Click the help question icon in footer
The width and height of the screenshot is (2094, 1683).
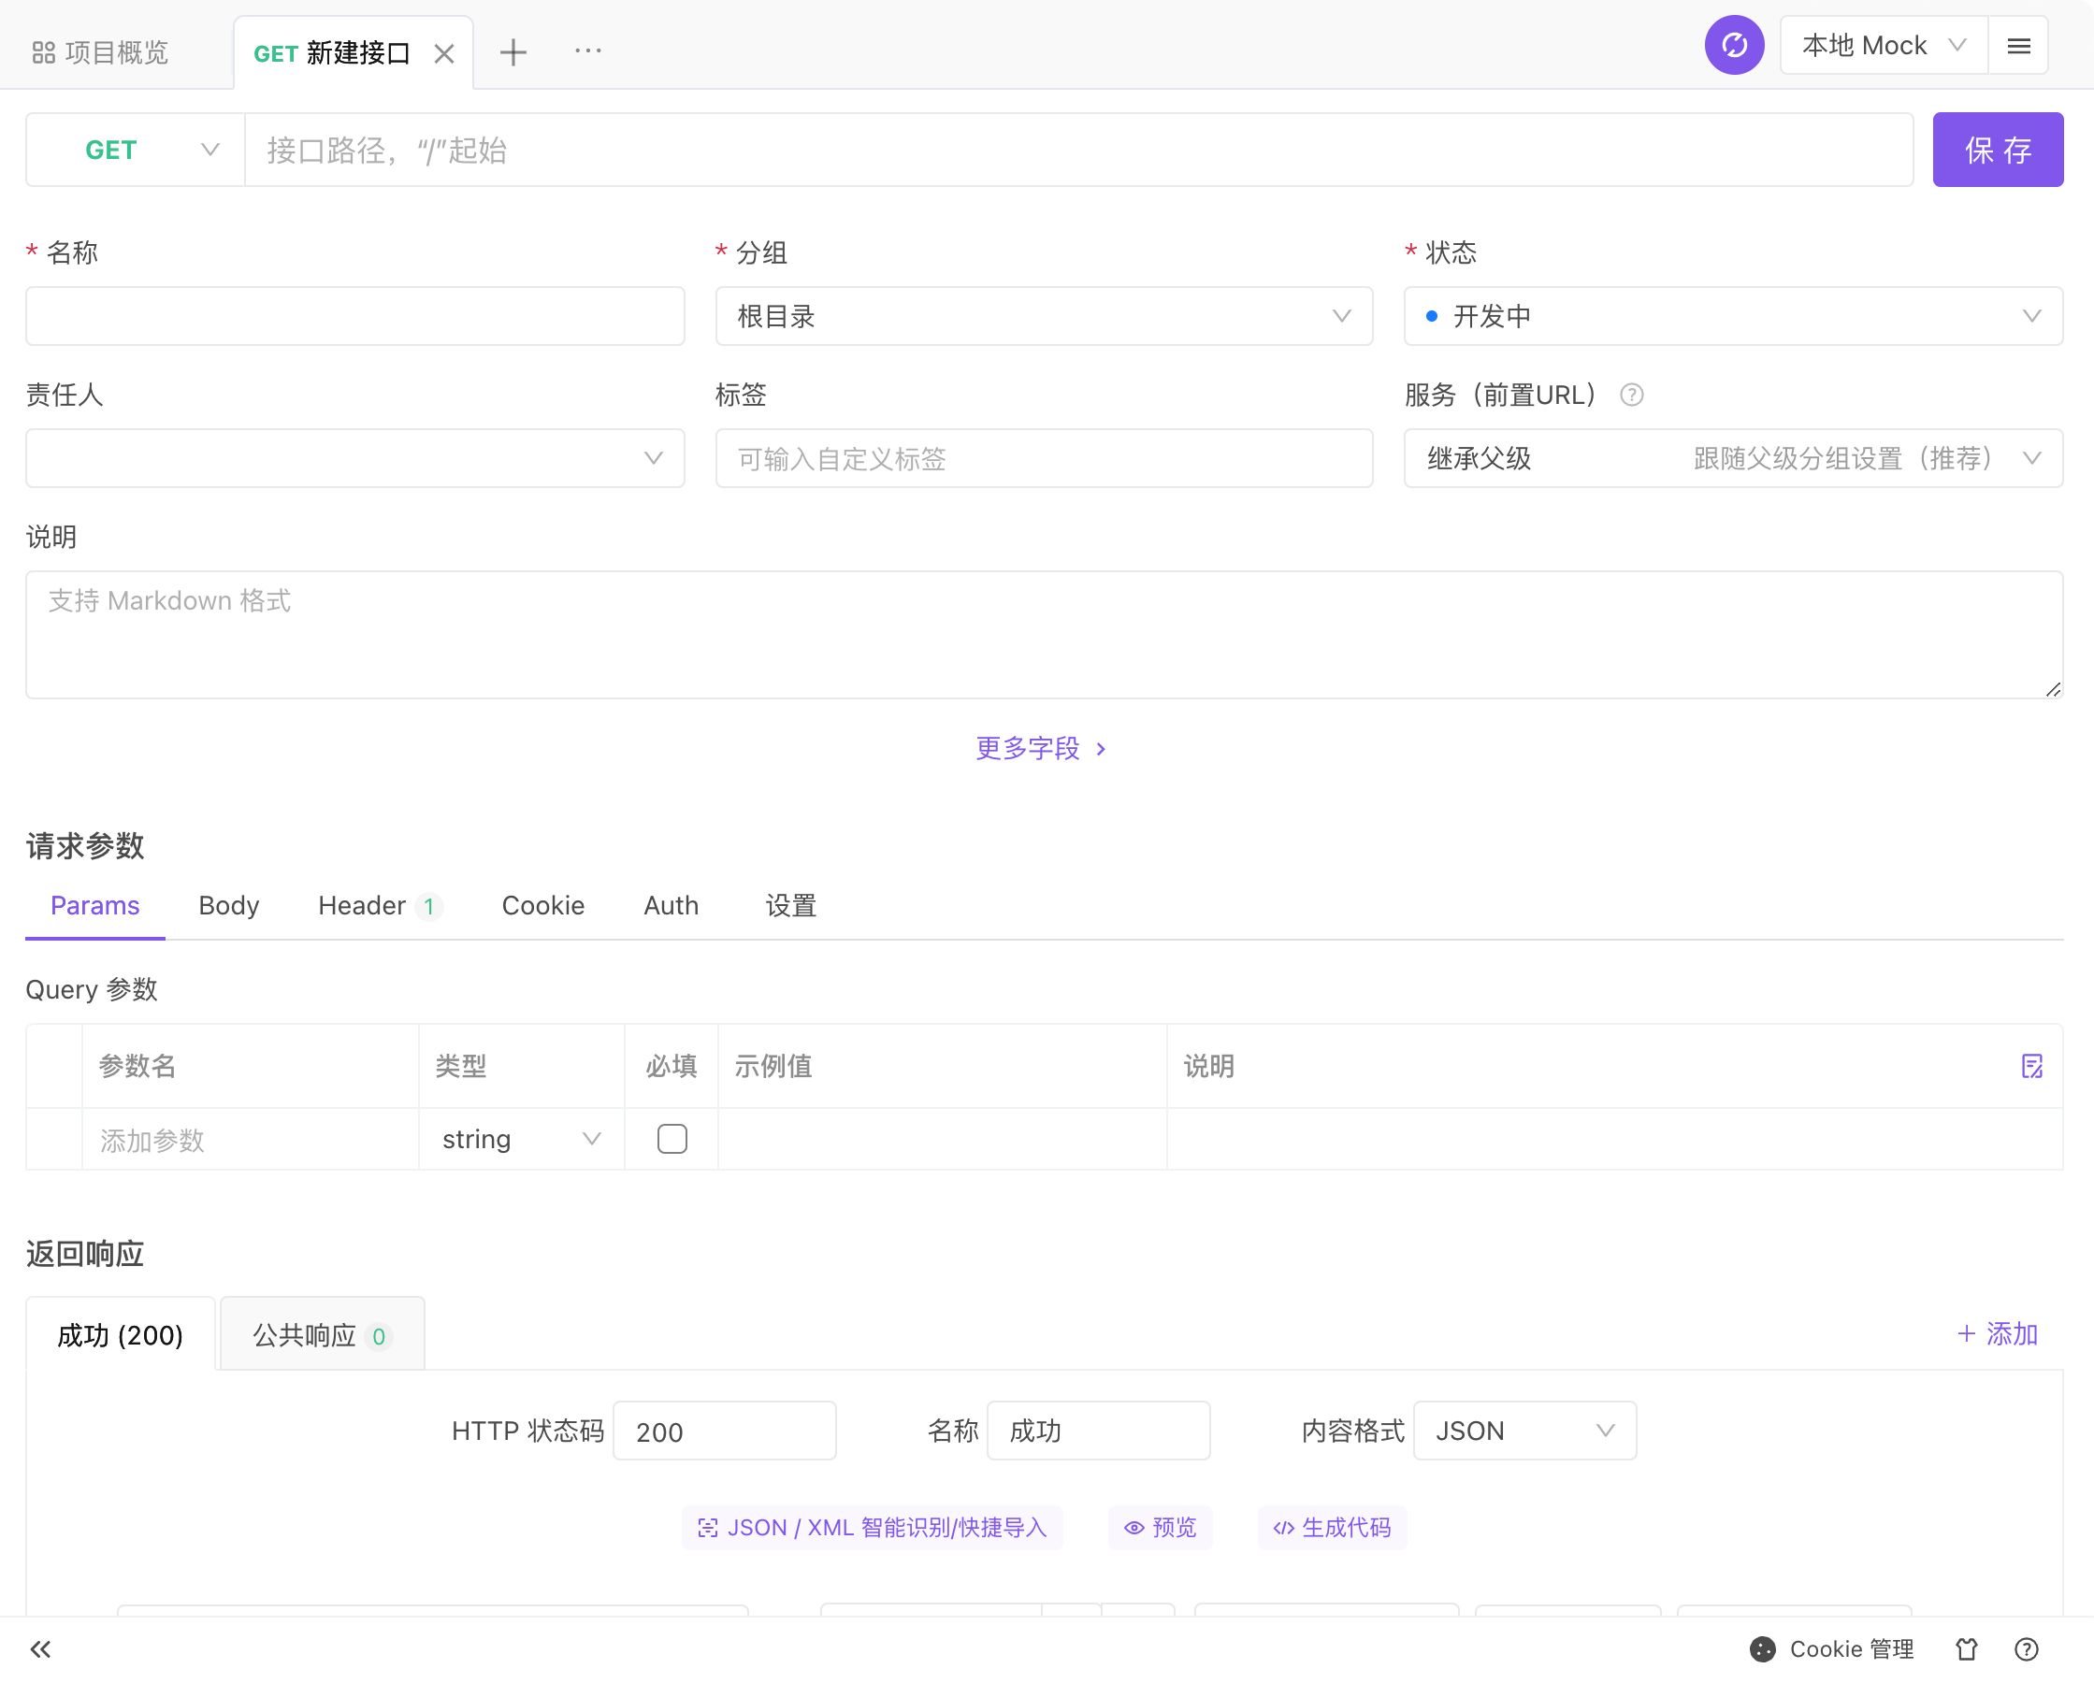pos(2026,1648)
